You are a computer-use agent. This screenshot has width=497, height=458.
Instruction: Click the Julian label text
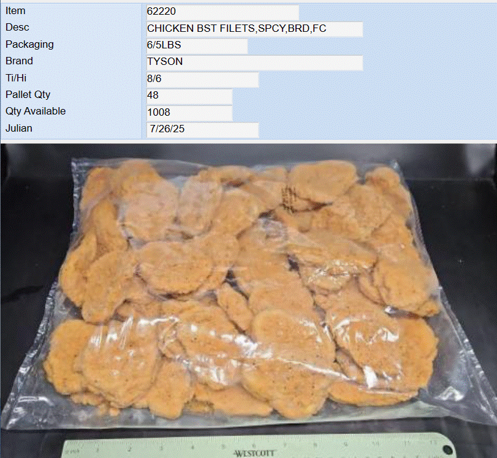point(19,129)
